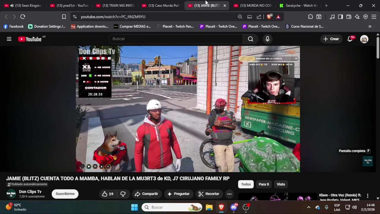Open the YouTube guide hamburger menu
Image resolution: width=380 pixels, height=214 pixels.
9,39
